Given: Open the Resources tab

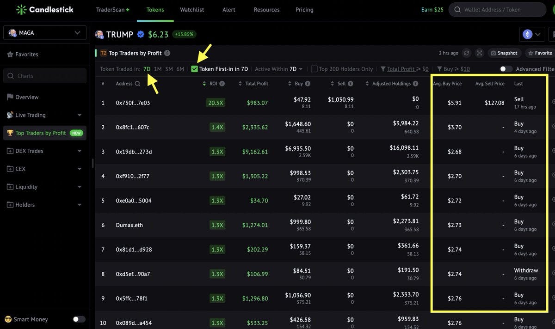Looking at the screenshot, I should click(267, 10).
